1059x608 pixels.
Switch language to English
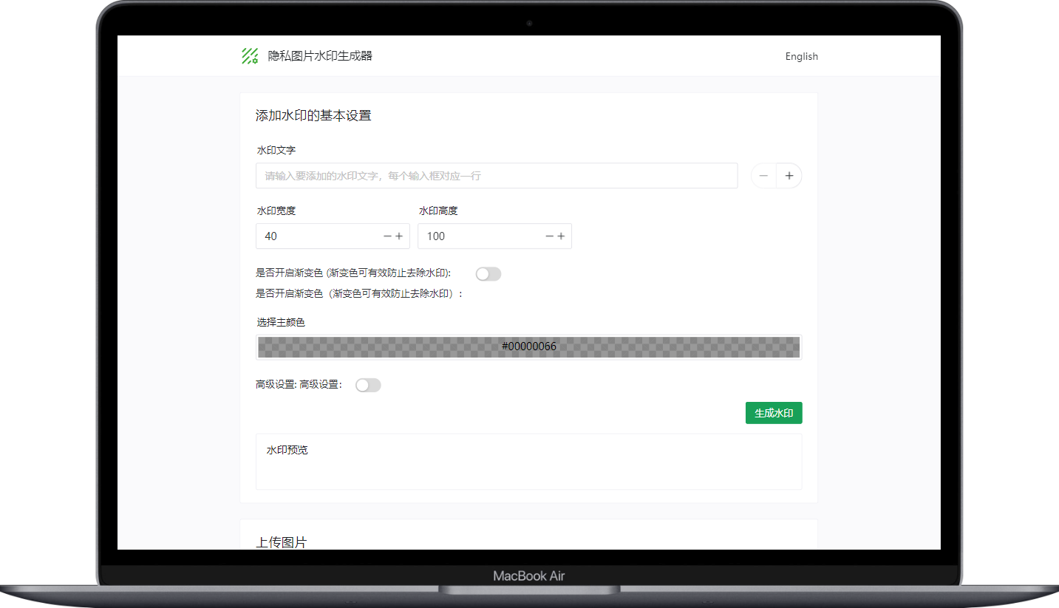[802, 56]
